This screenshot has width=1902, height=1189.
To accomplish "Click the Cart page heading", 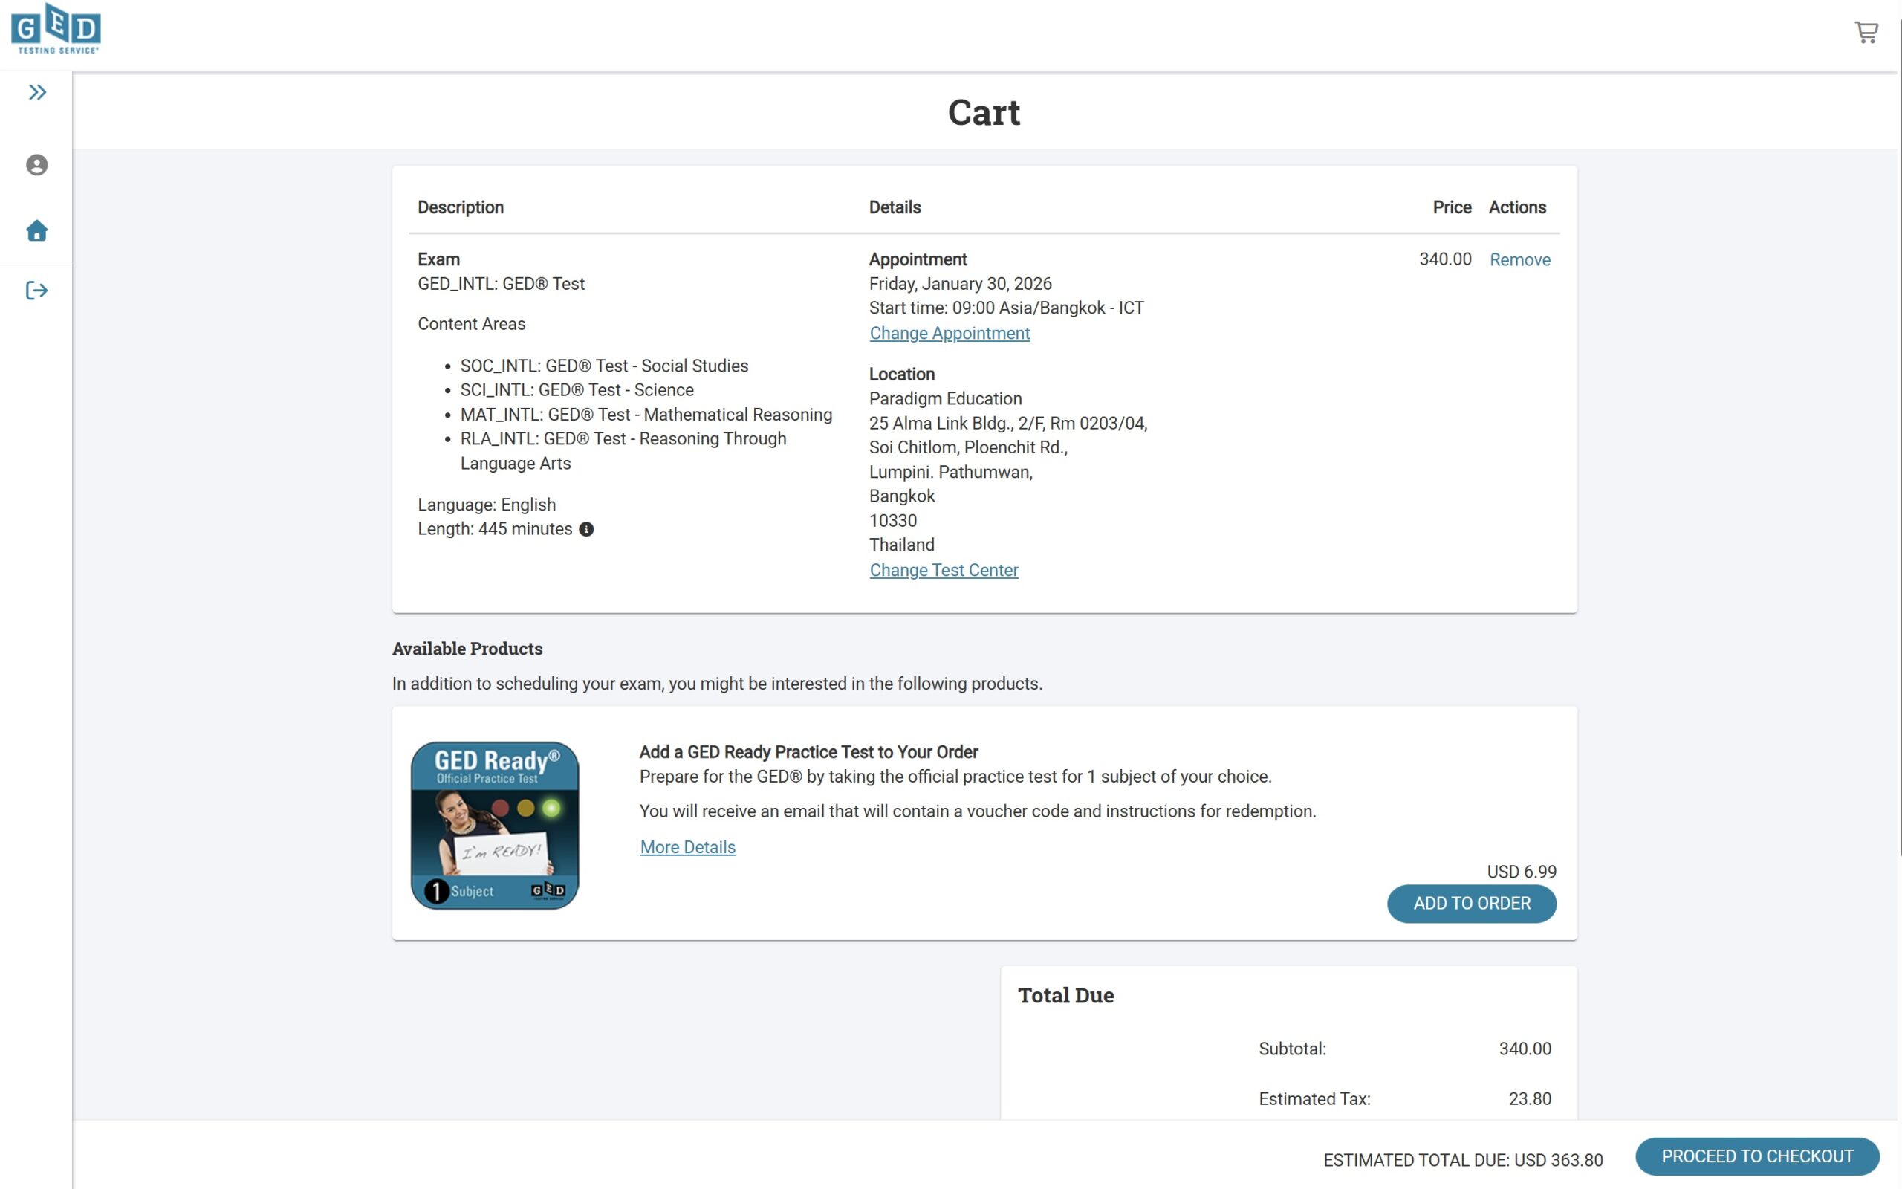I will pyautogui.click(x=983, y=112).
